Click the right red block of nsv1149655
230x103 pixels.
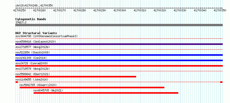tap(221, 82)
